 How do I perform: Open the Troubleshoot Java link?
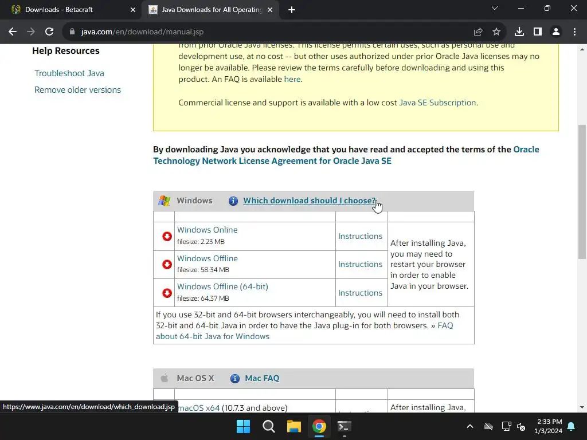click(69, 73)
